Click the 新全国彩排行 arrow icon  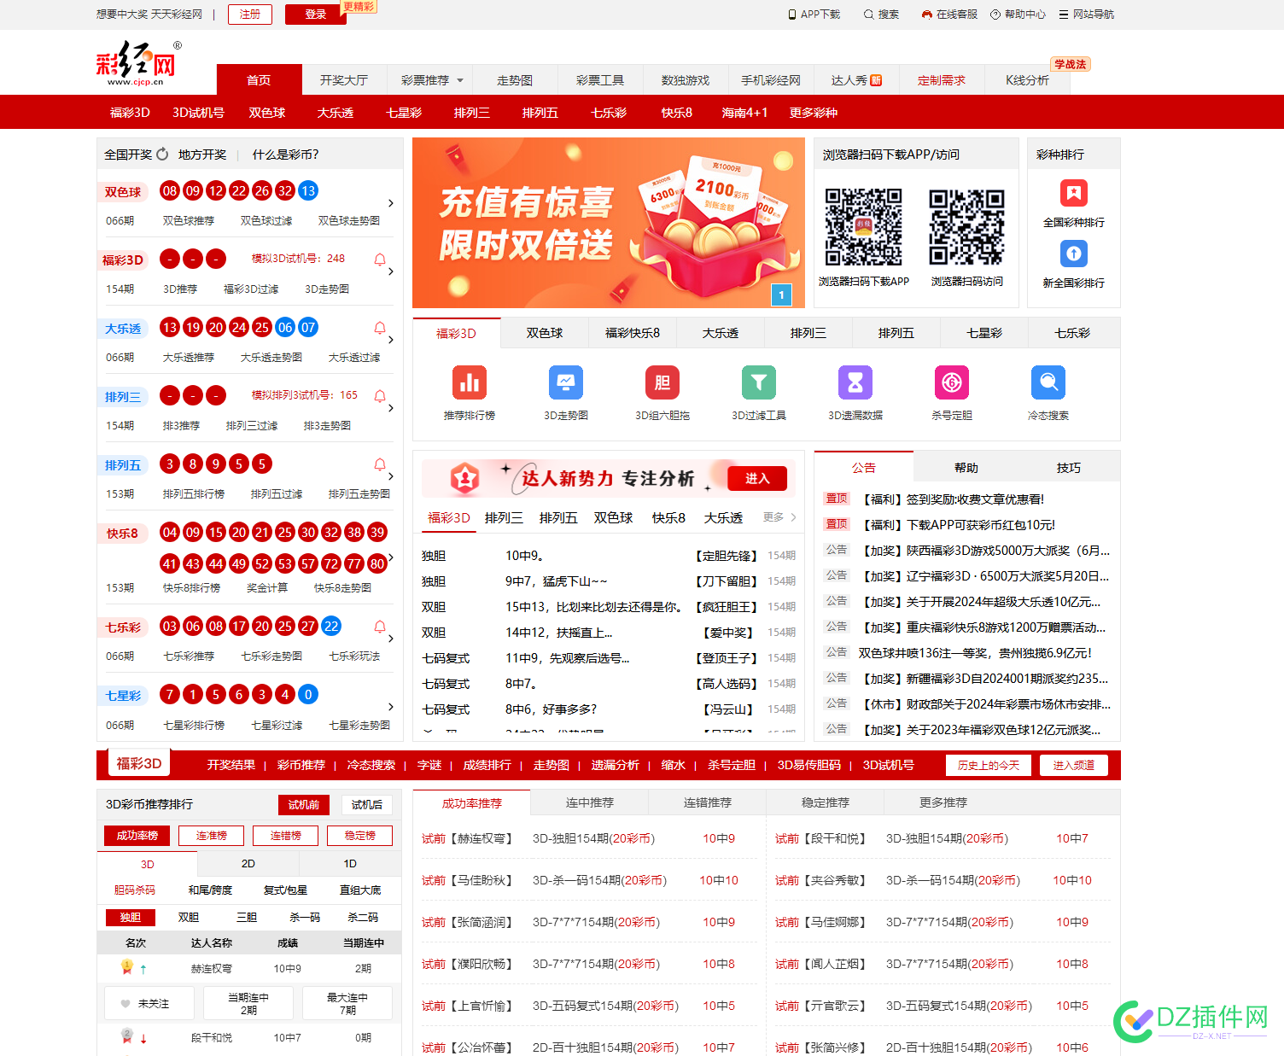pos(1074,254)
